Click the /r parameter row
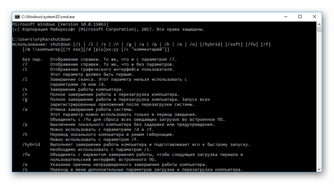The width and height of the screenshot is (334, 184). tap(25, 94)
